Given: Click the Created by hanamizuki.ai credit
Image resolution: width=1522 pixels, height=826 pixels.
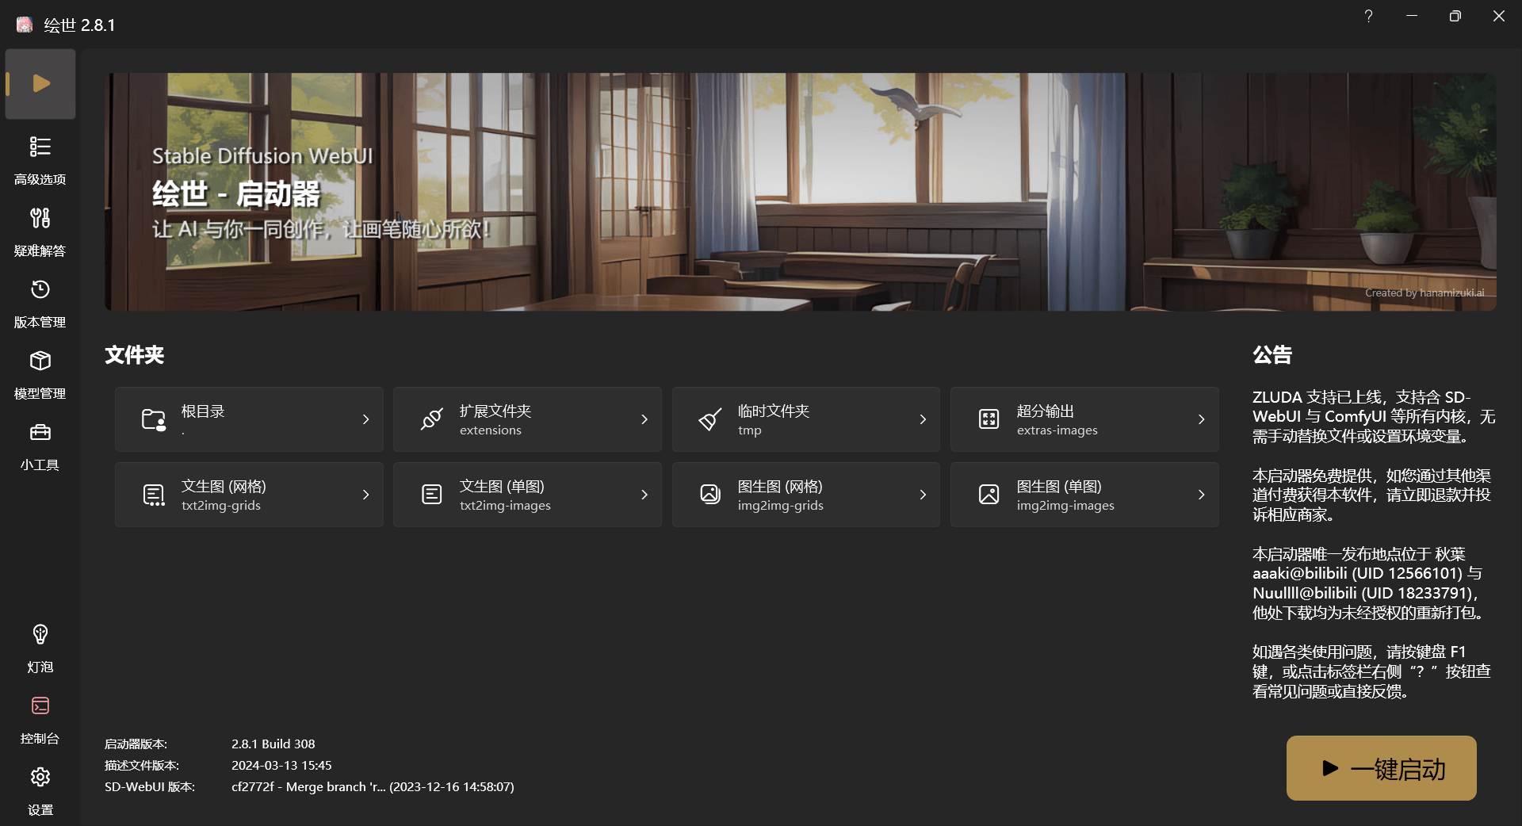Looking at the screenshot, I should (1424, 293).
